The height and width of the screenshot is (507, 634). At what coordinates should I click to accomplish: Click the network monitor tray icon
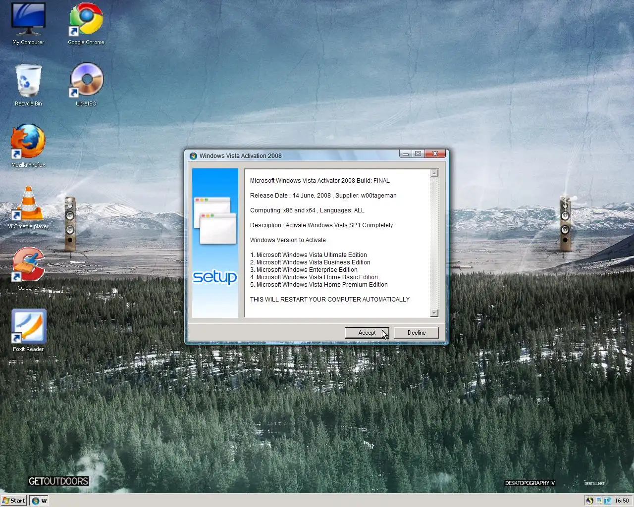coord(599,501)
